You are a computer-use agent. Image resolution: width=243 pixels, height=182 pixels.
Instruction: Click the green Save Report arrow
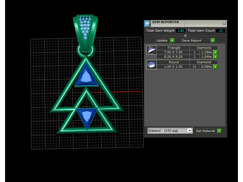[213, 40]
